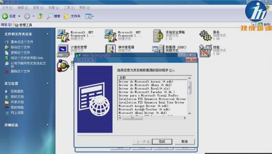Click driver list scroll-right arrow
Image resolution: width=272 pixels, height=154 pixels.
(185, 118)
